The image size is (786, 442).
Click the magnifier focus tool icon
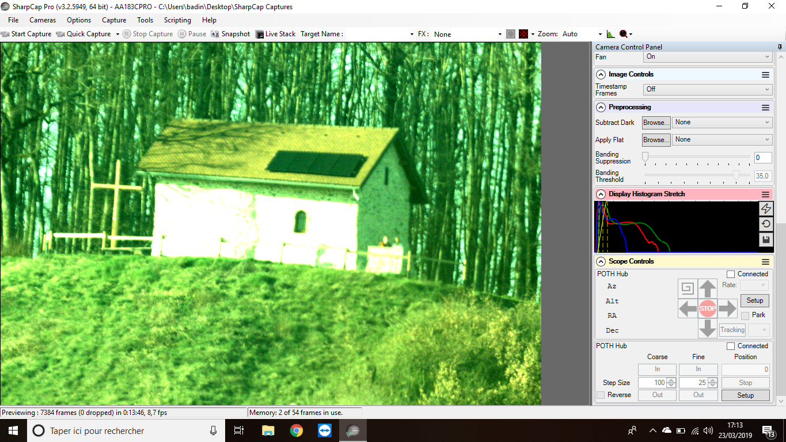point(624,34)
